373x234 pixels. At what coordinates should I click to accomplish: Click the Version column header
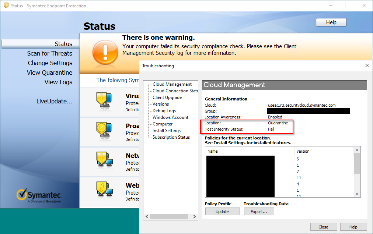tap(303, 151)
